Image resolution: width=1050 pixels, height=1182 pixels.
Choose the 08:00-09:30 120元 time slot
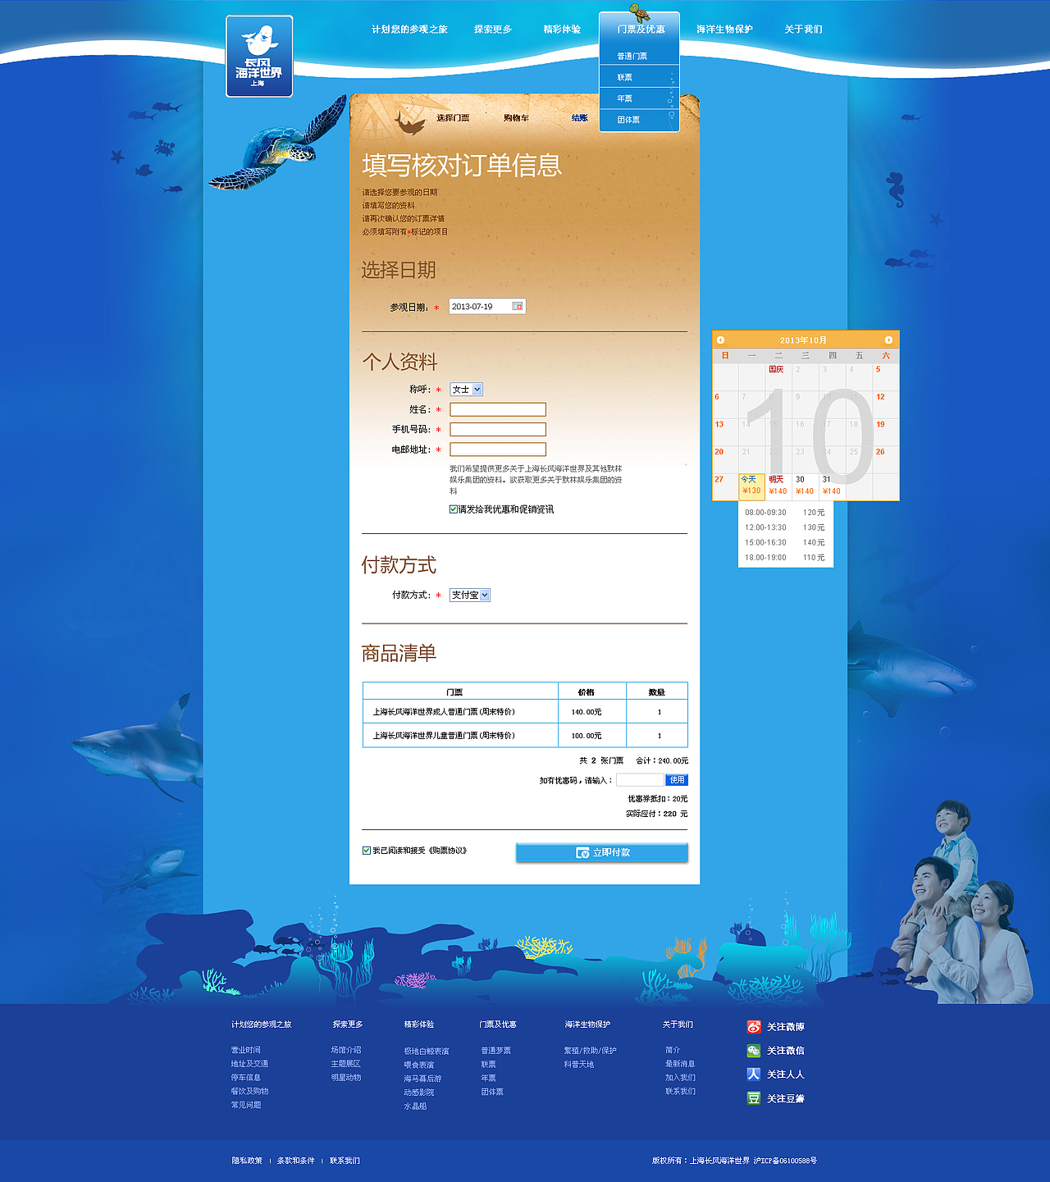pos(785,513)
